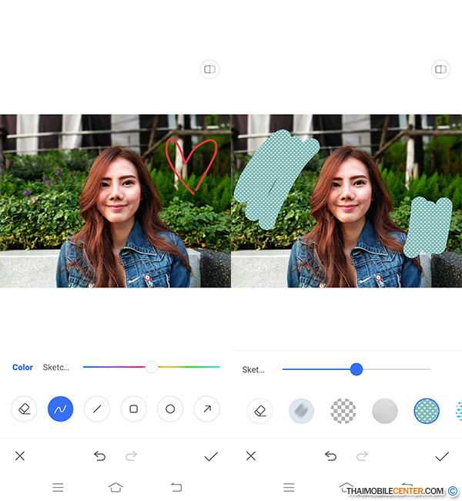Go back via left screen navigation bar

coord(176,487)
